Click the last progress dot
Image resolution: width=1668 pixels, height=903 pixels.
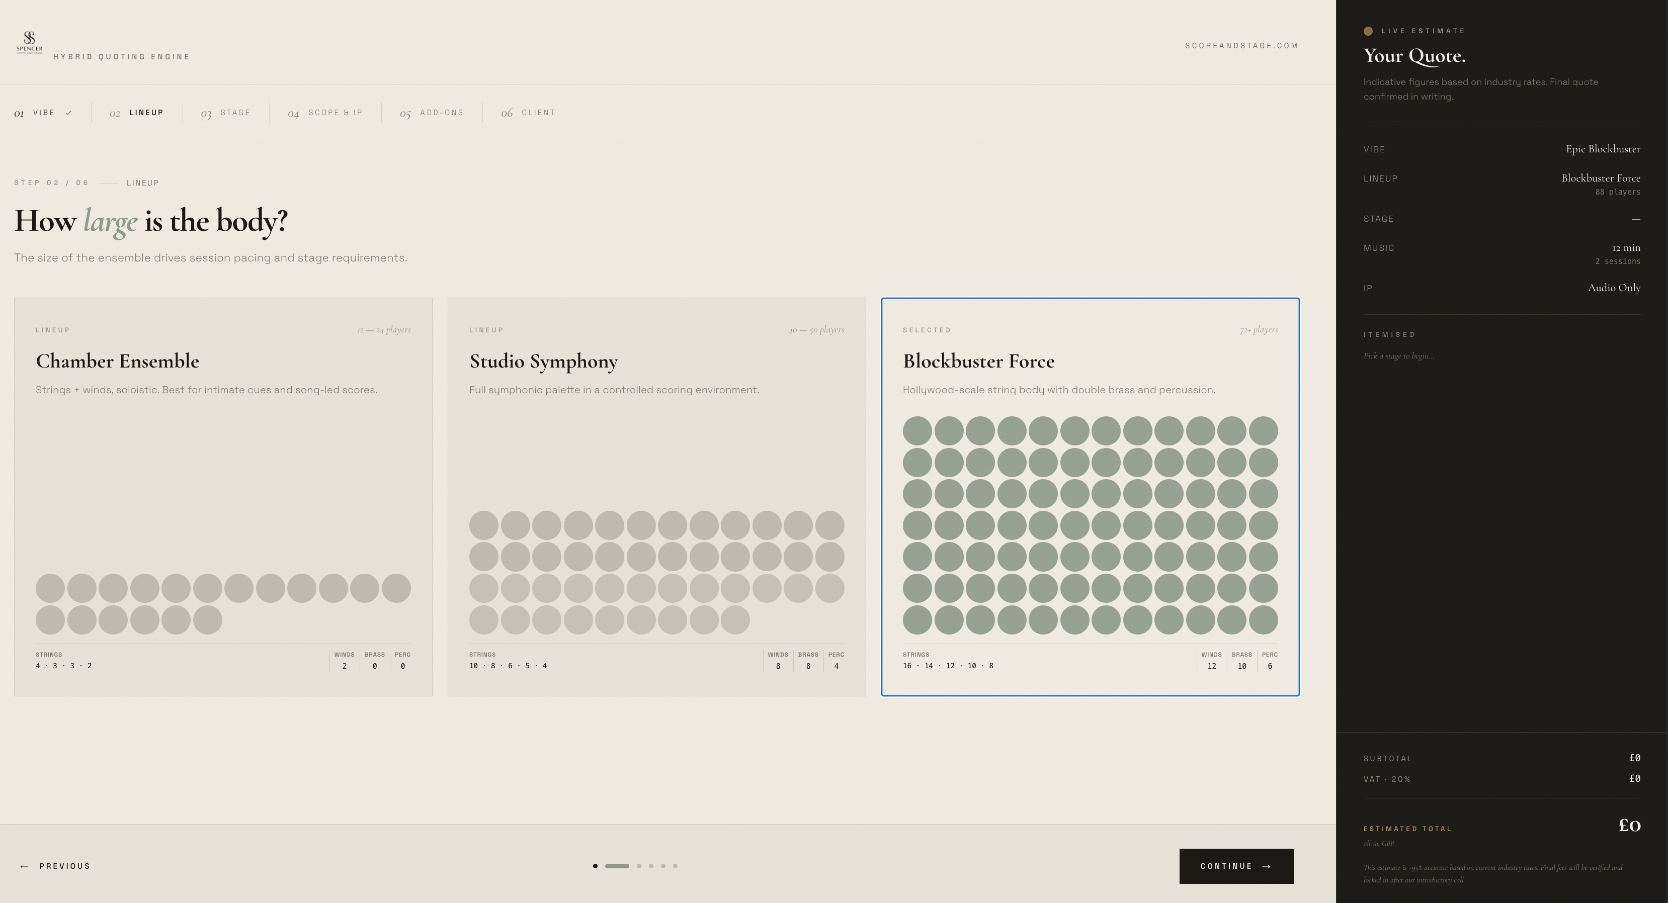[675, 866]
